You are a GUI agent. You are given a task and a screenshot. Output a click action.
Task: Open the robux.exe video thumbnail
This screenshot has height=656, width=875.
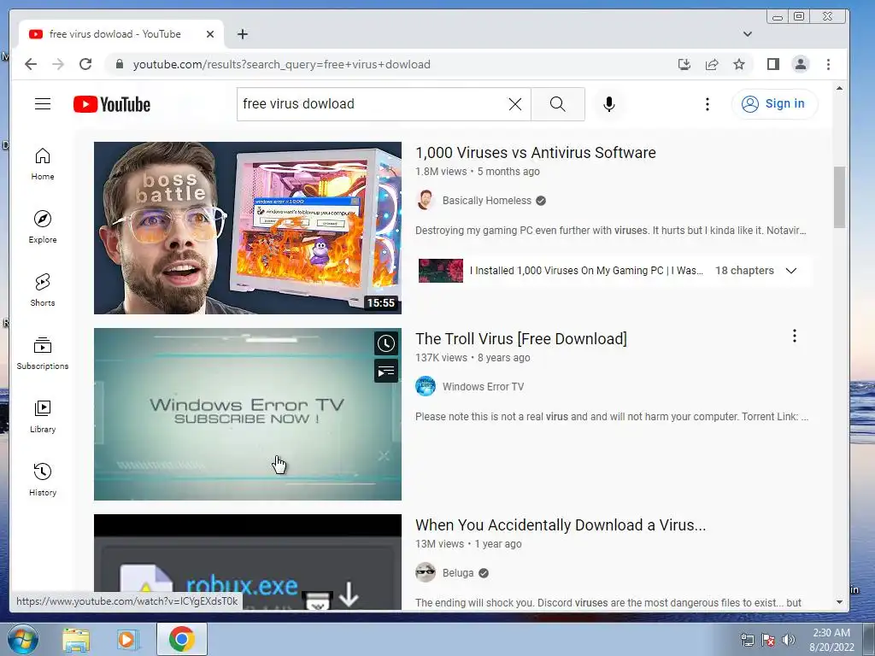(248, 562)
